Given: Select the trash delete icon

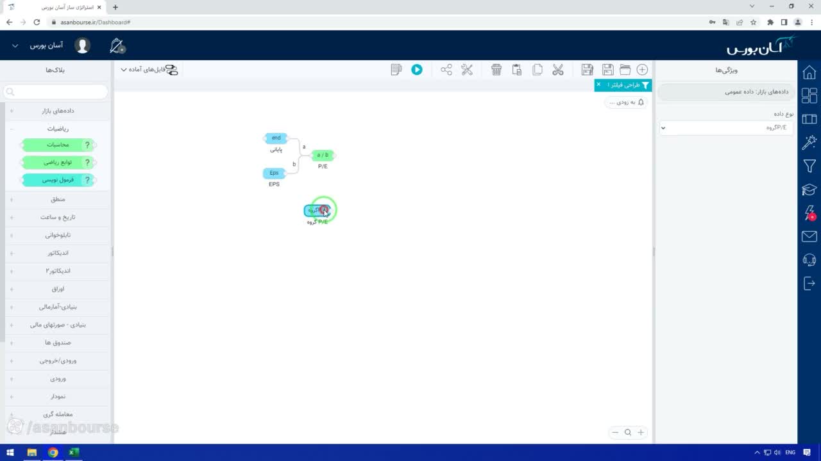Looking at the screenshot, I should (x=496, y=70).
